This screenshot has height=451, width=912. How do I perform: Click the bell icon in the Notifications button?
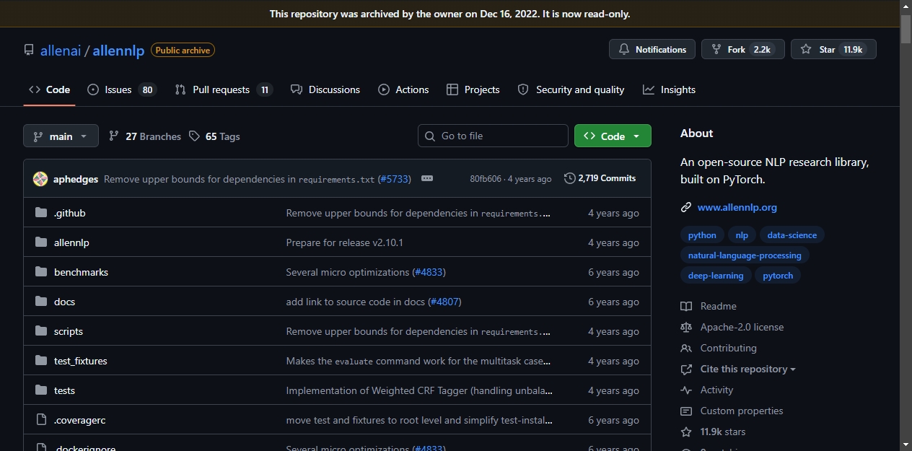624,50
